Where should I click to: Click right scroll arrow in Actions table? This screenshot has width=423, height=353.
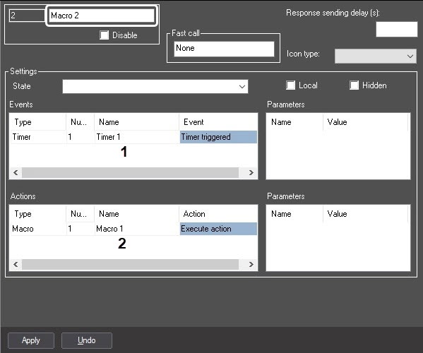pyautogui.click(x=251, y=264)
